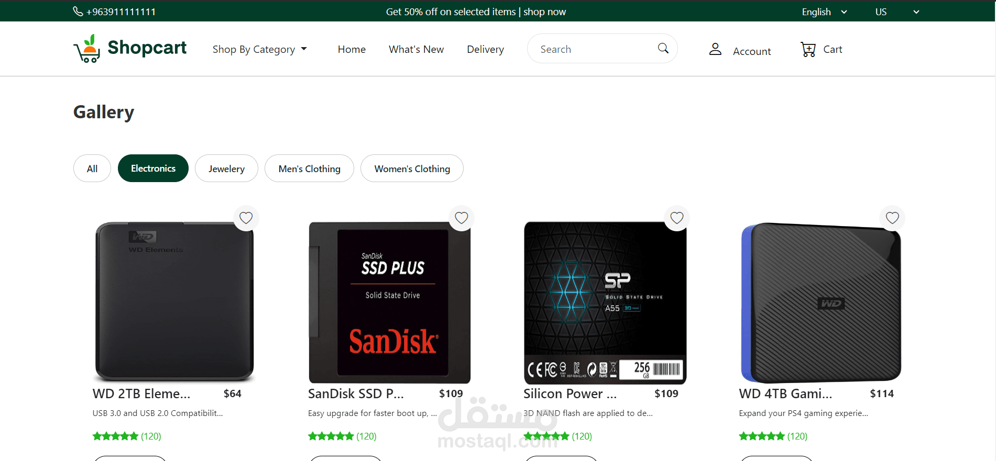Click the star rating under WD 2TB Elements
This screenshot has width=996, height=461.
coord(116,436)
